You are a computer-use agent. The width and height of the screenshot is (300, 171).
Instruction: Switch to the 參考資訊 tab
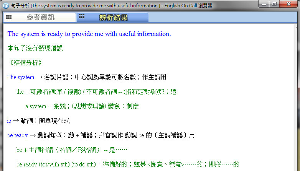click(40, 17)
